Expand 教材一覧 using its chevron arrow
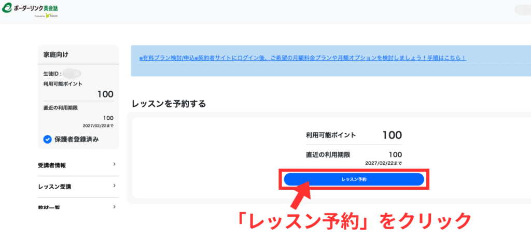531x239 pixels. [114, 207]
